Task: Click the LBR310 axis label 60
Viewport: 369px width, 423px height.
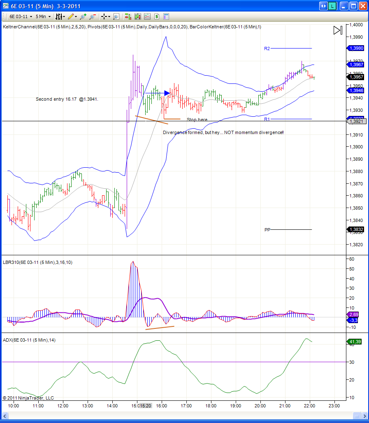Action: [352, 259]
